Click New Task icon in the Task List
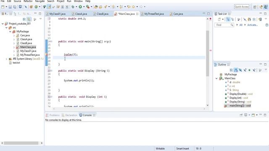Viewport: 269px width, 151px height. point(219,19)
